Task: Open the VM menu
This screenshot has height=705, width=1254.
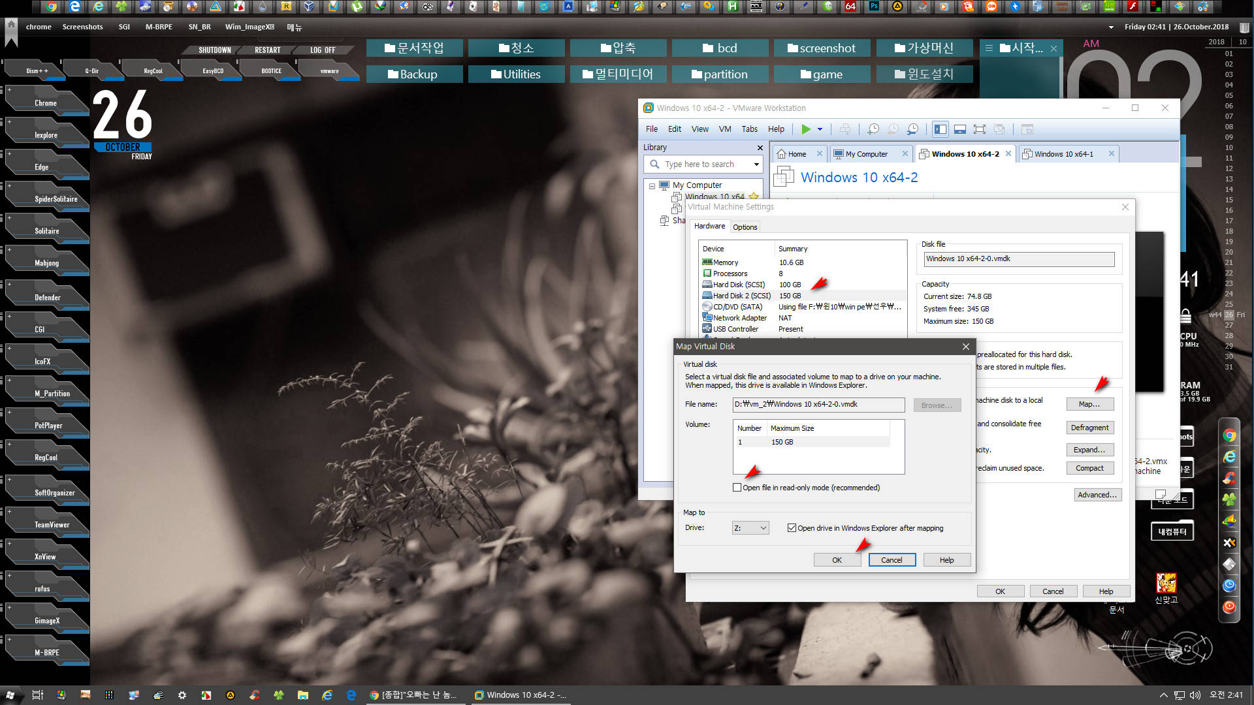Action: (725, 129)
